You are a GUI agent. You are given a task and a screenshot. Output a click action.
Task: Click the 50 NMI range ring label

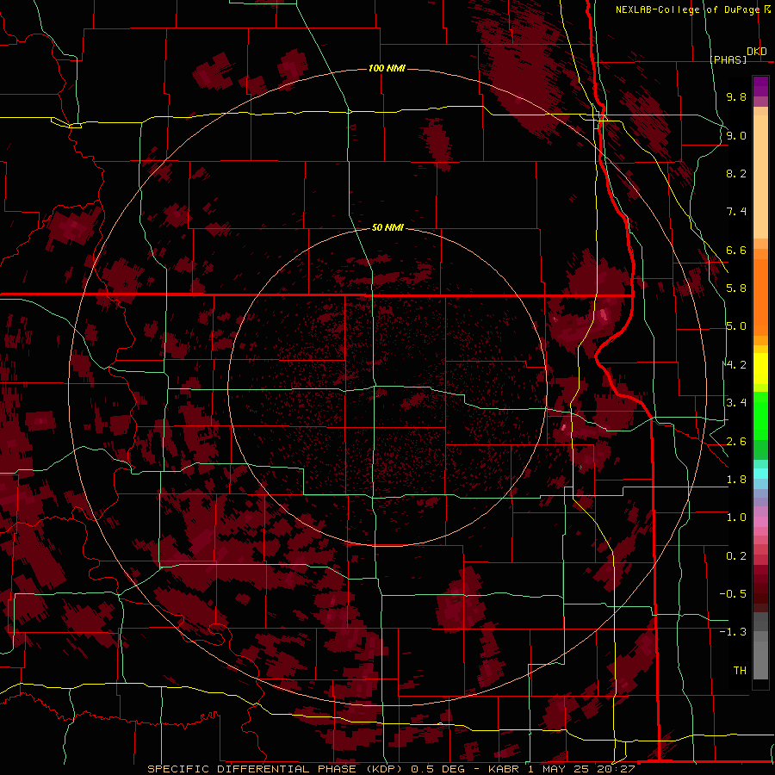click(x=387, y=227)
